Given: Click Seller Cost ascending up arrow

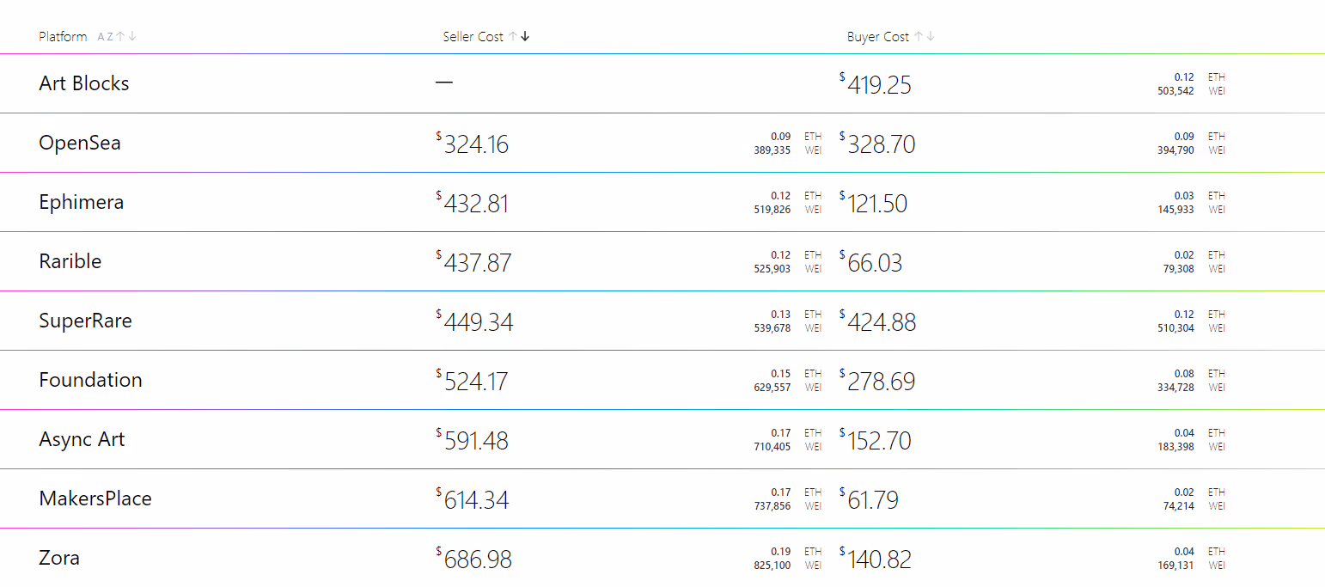Looking at the screenshot, I should (513, 36).
